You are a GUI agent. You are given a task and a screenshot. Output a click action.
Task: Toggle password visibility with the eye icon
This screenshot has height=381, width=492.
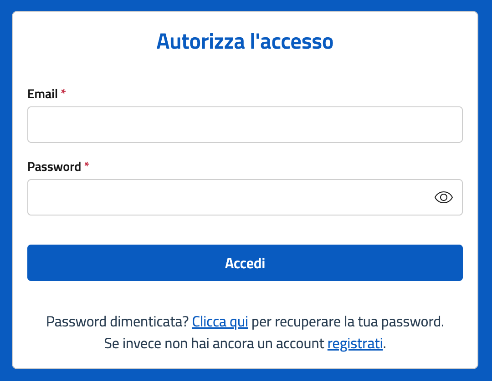pyautogui.click(x=443, y=197)
